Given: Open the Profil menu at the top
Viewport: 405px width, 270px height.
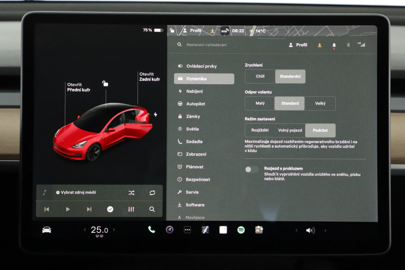Looking at the screenshot, I should (298, 45).
